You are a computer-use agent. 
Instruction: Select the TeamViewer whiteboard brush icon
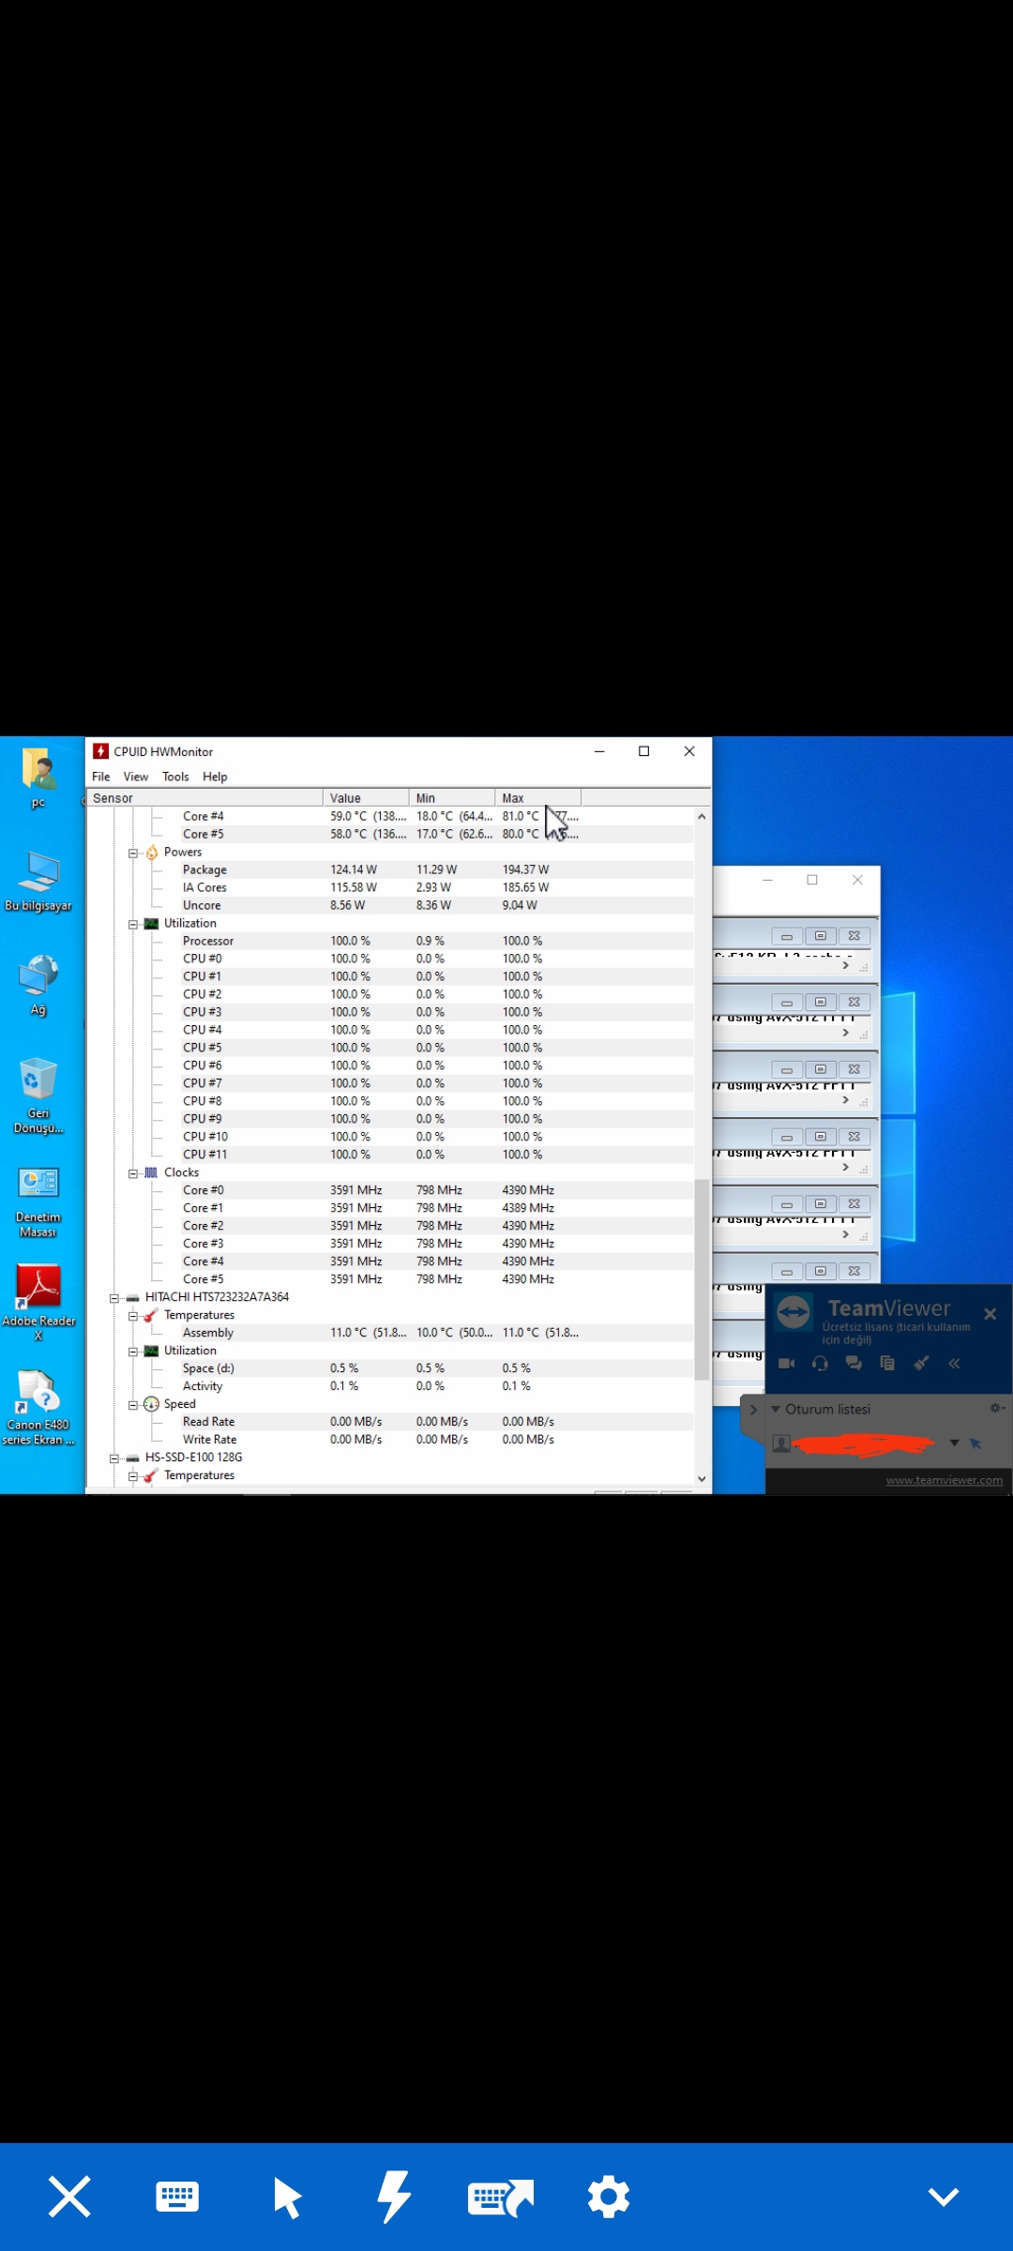pyautogui.click(x=921, y=1364)
